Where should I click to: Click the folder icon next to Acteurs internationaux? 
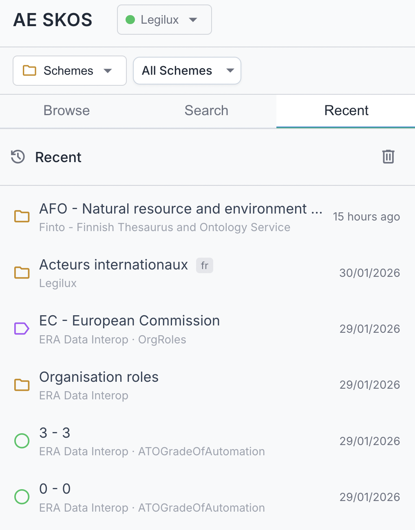tap(22, 272)
